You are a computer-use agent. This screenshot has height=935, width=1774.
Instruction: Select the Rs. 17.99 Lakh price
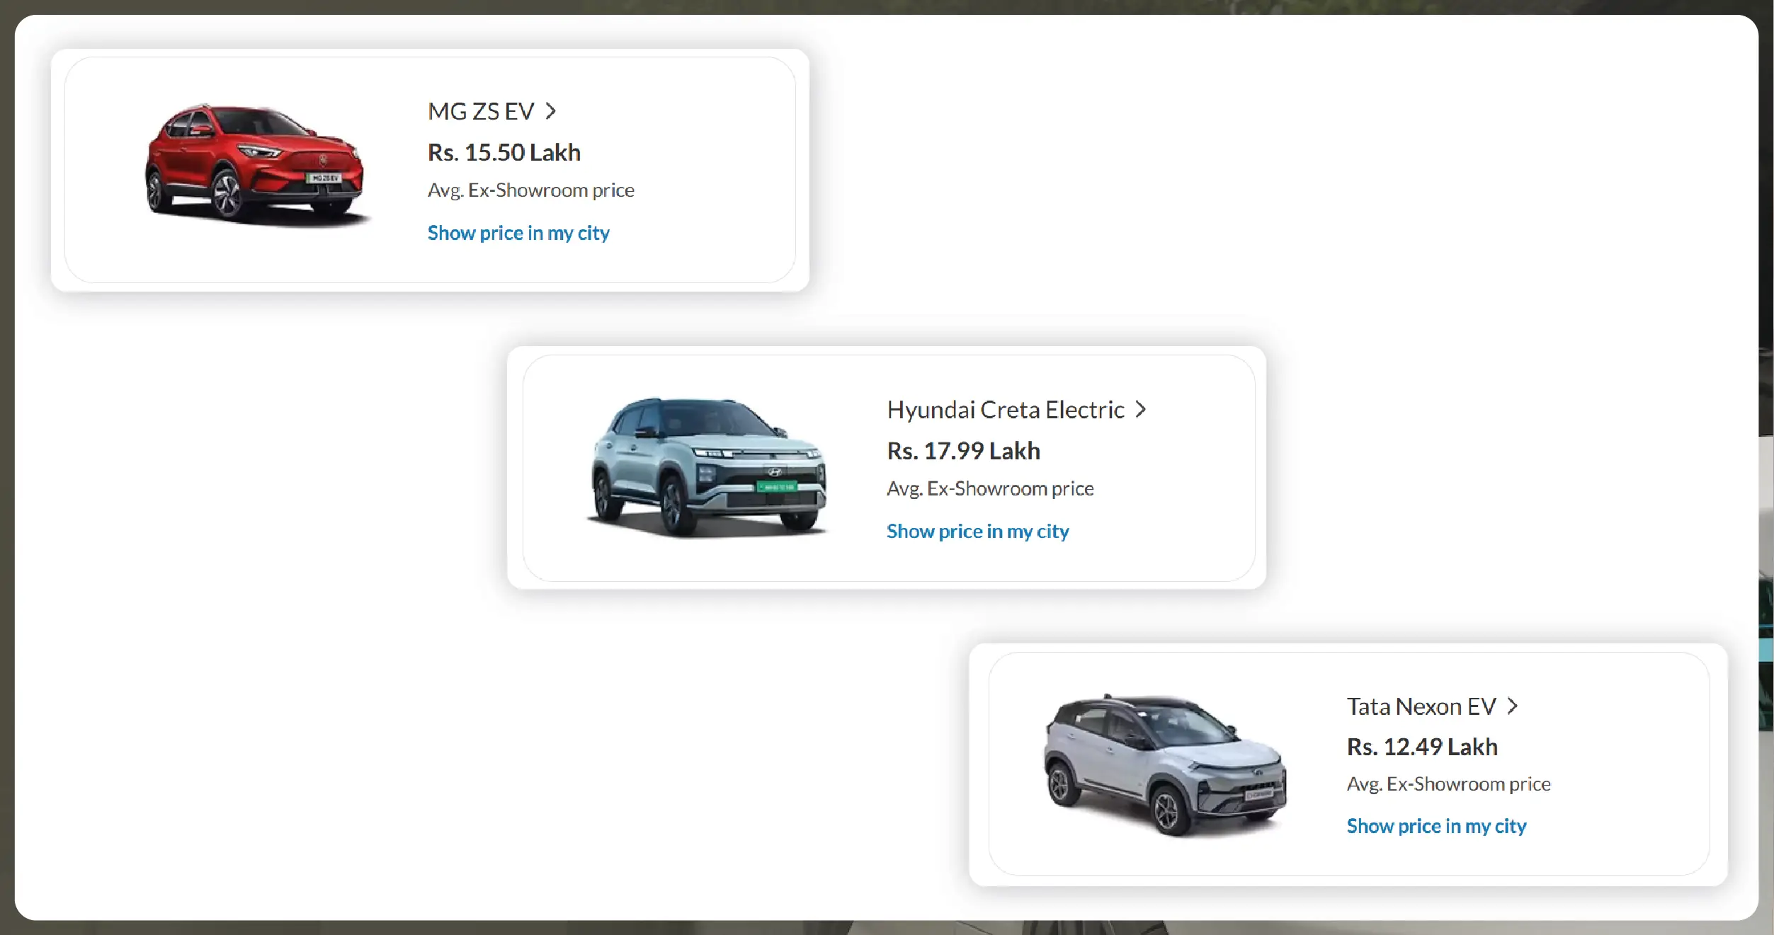(964, 451)
